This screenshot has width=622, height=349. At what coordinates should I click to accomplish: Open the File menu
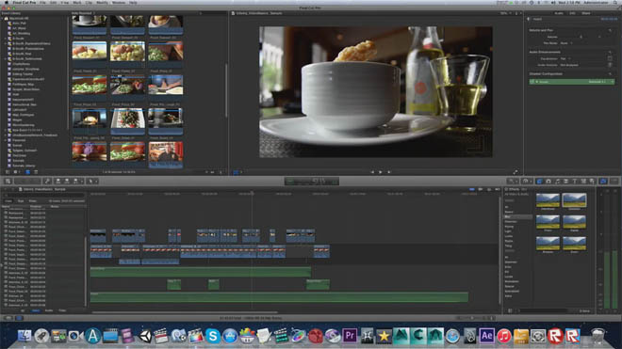coord(42,3)
